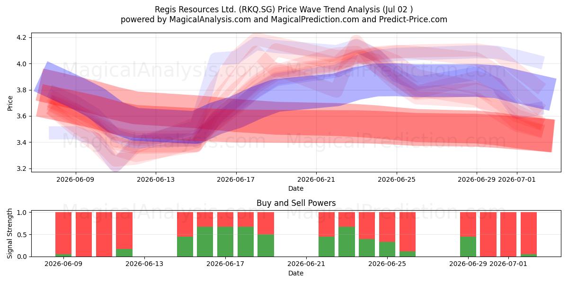Click 2026-06-13 tick label under Buy and Sell Powers
The width and height of the screenshot is (568, 284).
144,264
